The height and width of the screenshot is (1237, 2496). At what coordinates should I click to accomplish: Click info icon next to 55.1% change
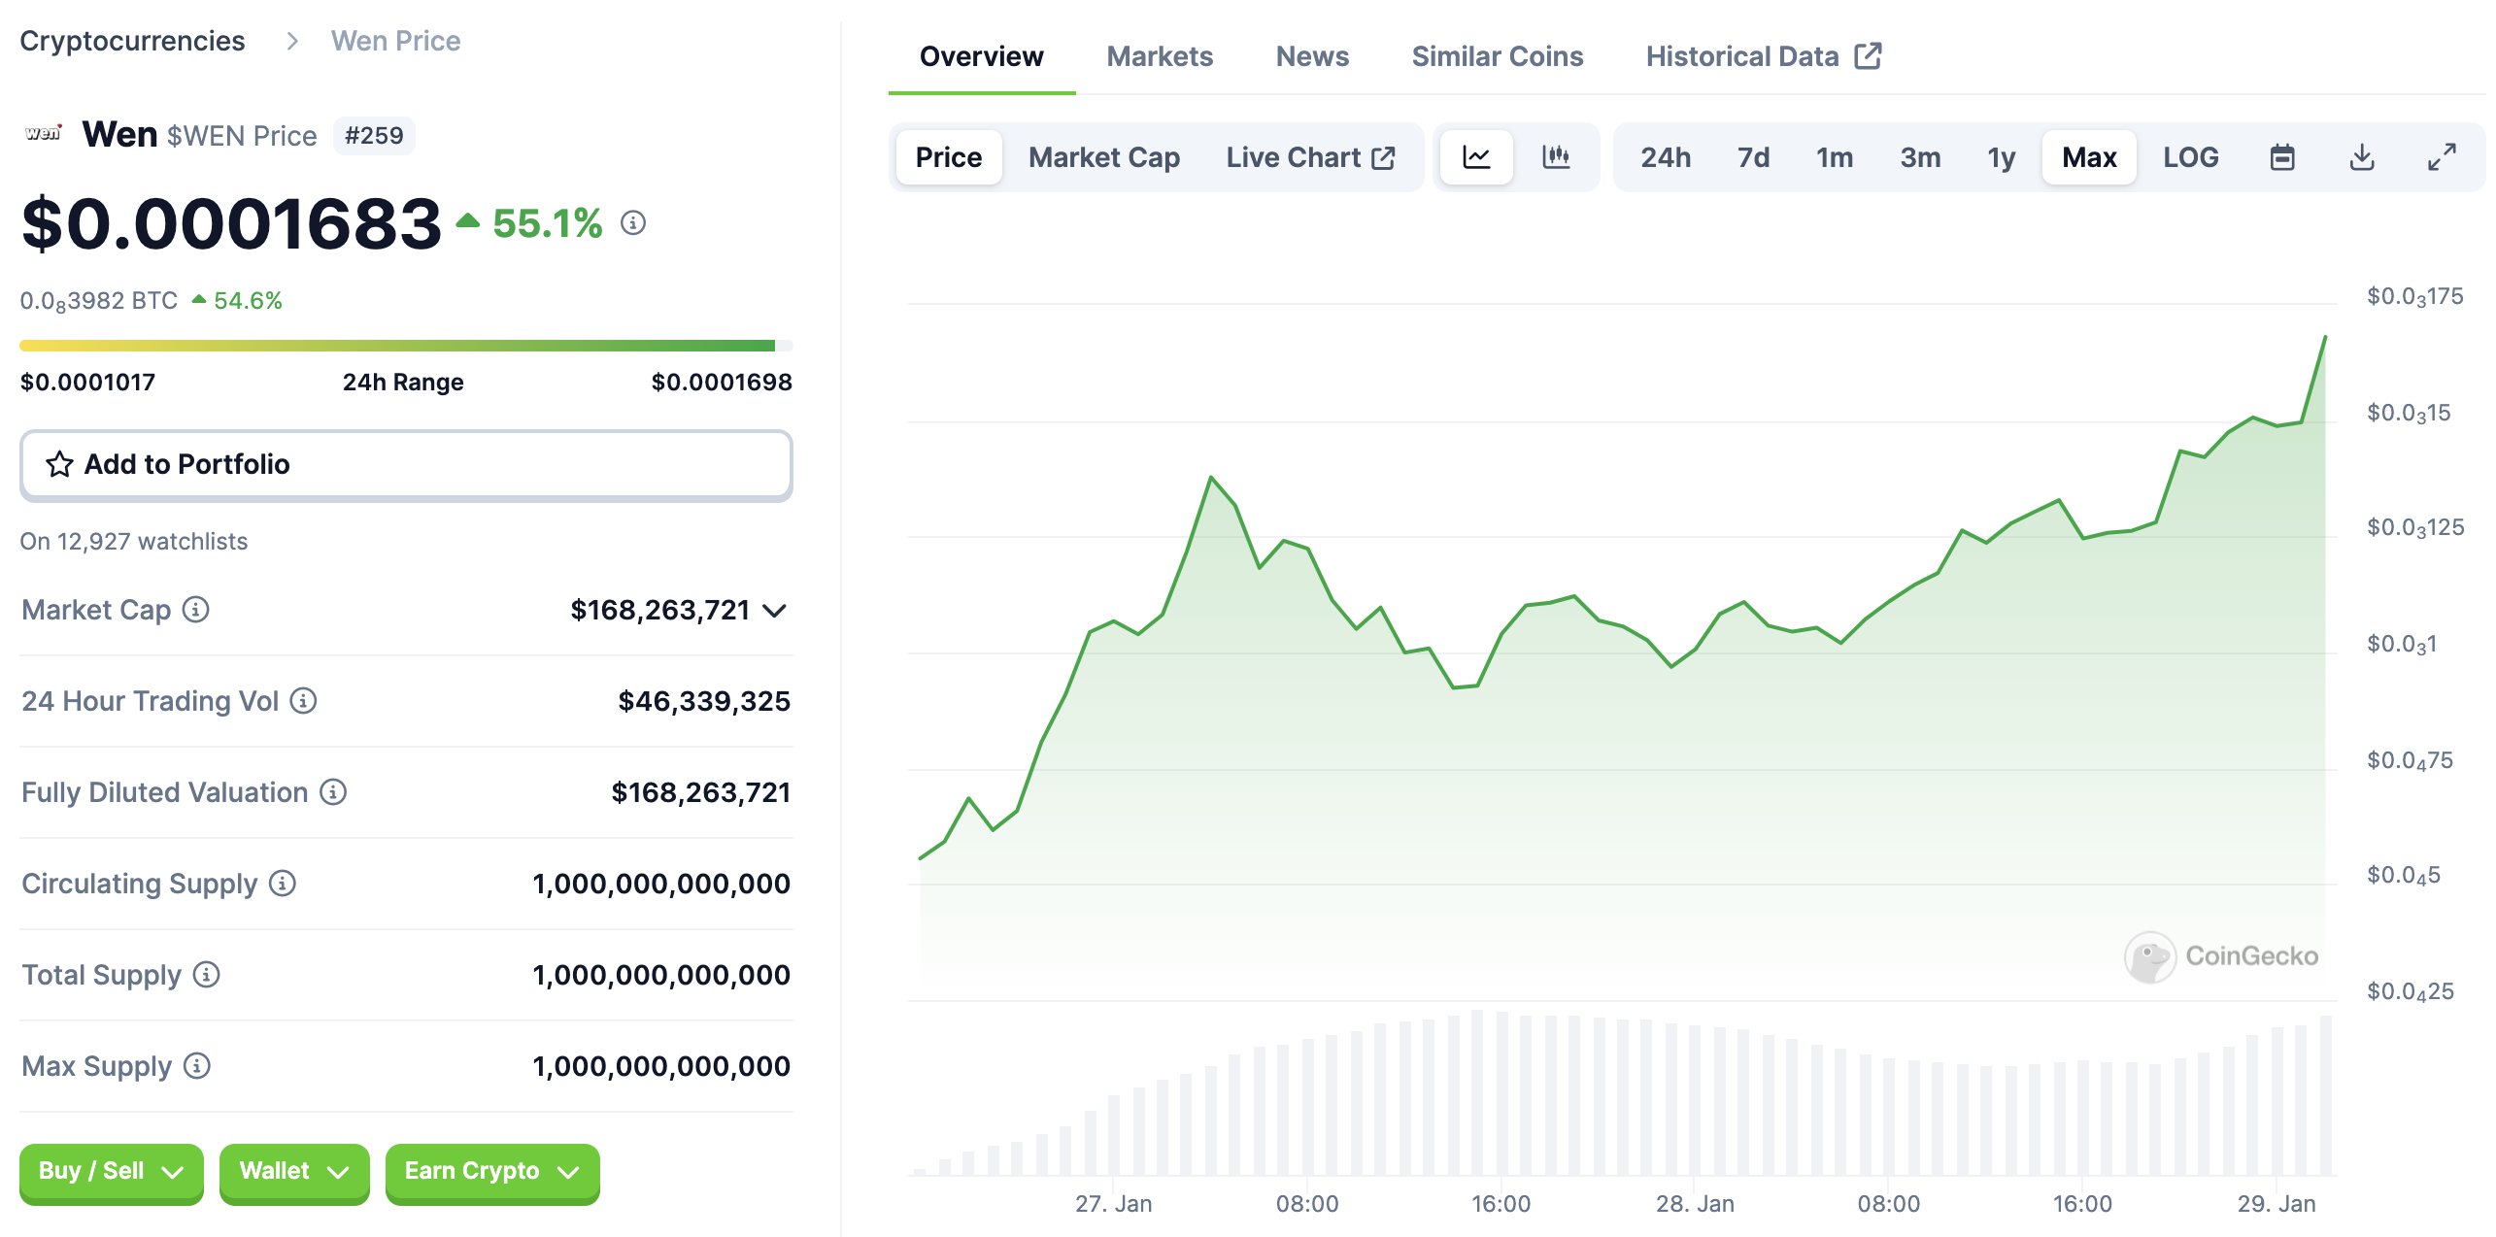coord(633,223)
